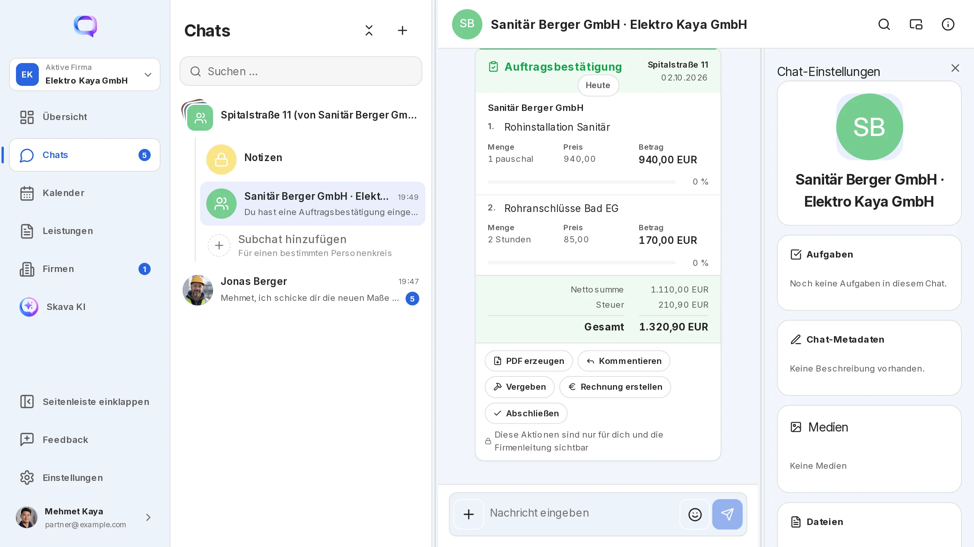
Task: Create a new chat with plus icon
Action: (403, 30)
